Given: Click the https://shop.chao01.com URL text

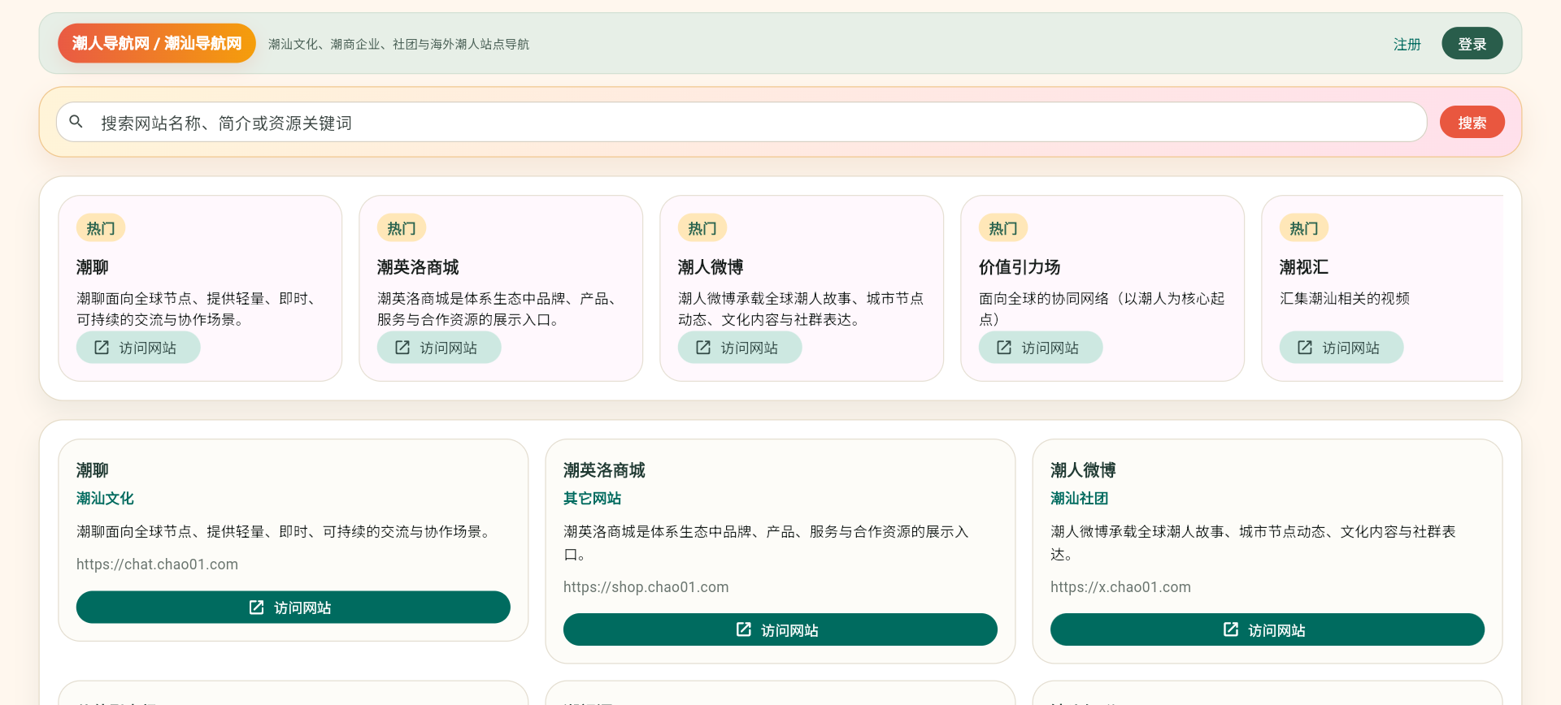Looking at the screenshot, I should (x=646, y=587).
